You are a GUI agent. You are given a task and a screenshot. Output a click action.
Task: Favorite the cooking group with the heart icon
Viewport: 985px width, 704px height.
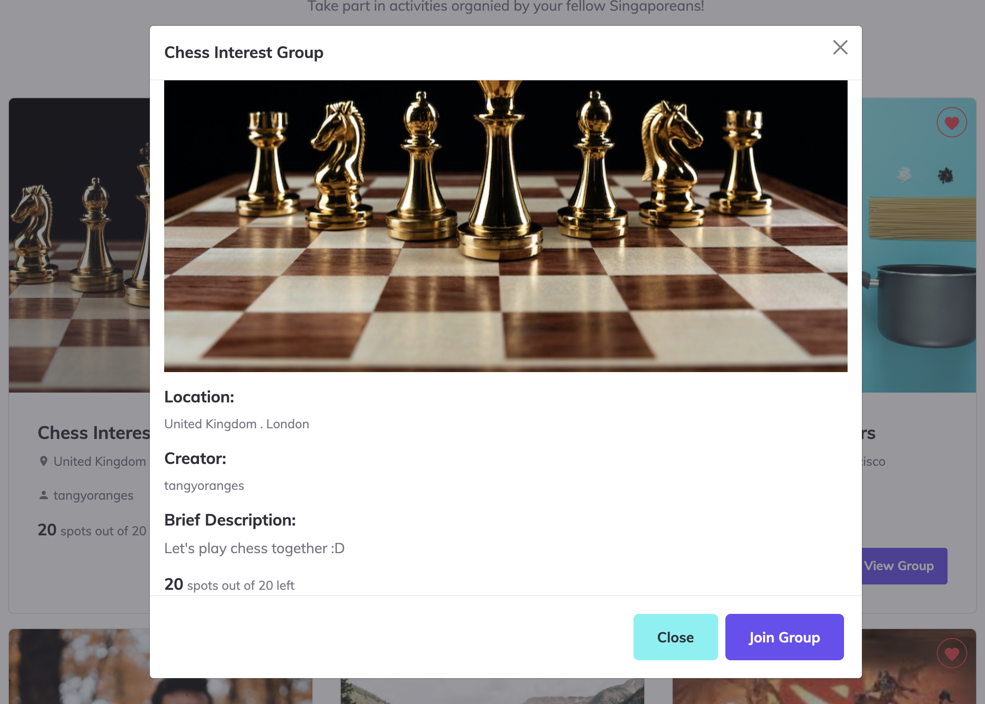pos(952,122)
